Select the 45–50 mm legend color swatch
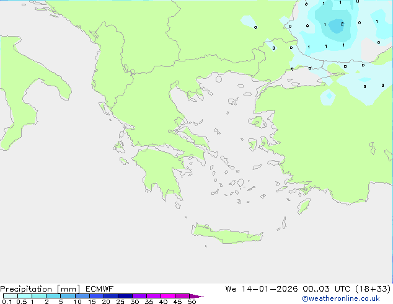This screenshot has width=393, height=304. tap(182, 296)
